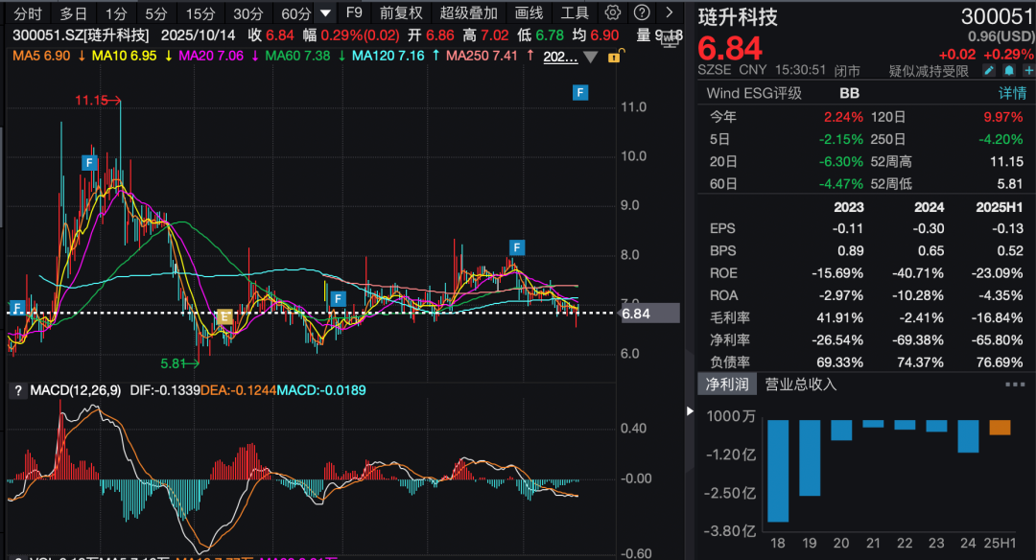Toggle 超级叠加 overlay mode
1036x560 pixels.
[x=469, y=13]
